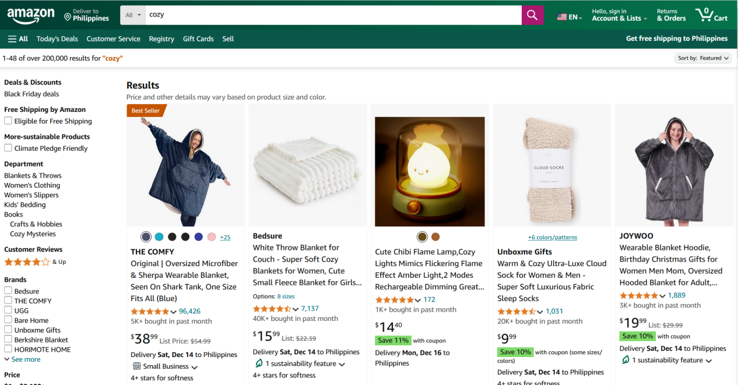Open the Sort by Featured dropdown
738x385 pixels.
pos(704,58)
